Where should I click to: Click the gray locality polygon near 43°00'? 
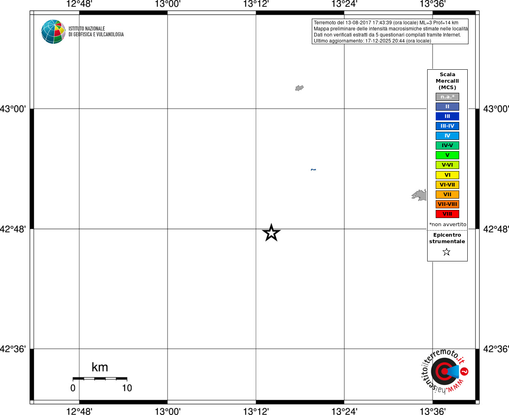point(299,88)
